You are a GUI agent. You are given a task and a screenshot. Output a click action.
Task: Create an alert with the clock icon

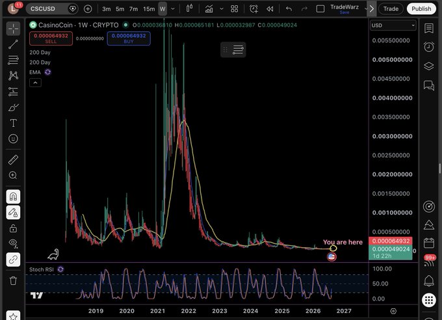pyautogui.click(x=253, y=8)
